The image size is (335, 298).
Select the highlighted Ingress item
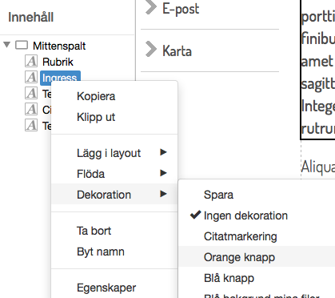[60, 78]
